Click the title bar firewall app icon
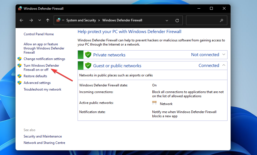Viewport: 257px width, 155px height. click(20, 8)
